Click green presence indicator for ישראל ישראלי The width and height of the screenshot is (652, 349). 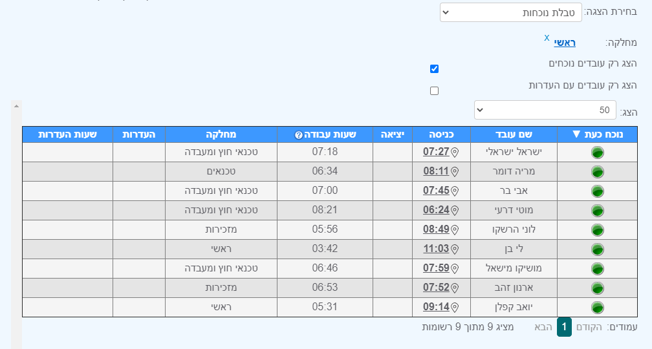point(598,153)
